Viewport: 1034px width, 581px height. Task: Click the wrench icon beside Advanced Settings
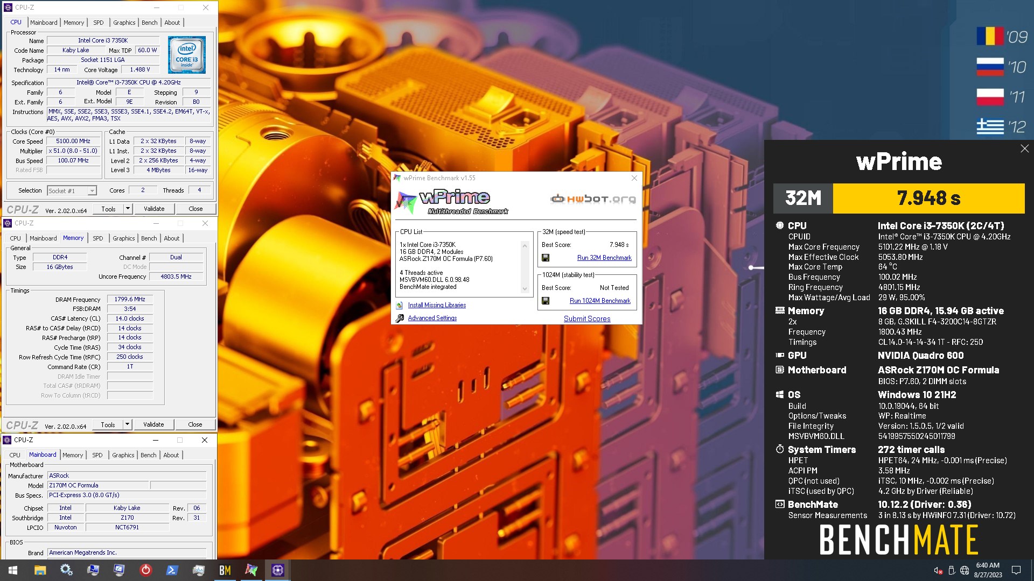coord(400,318)
